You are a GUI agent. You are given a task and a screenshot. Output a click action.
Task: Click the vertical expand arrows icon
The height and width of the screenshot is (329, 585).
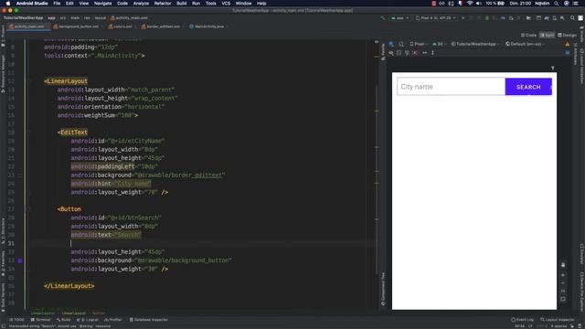pyautogui.click(x=432, y=53)
